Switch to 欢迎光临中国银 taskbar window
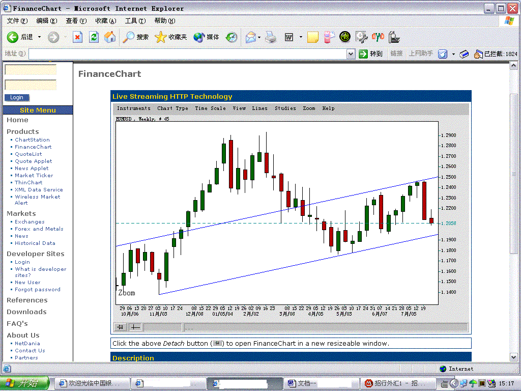This screenshot has height=391, width=521. (92, 383)
